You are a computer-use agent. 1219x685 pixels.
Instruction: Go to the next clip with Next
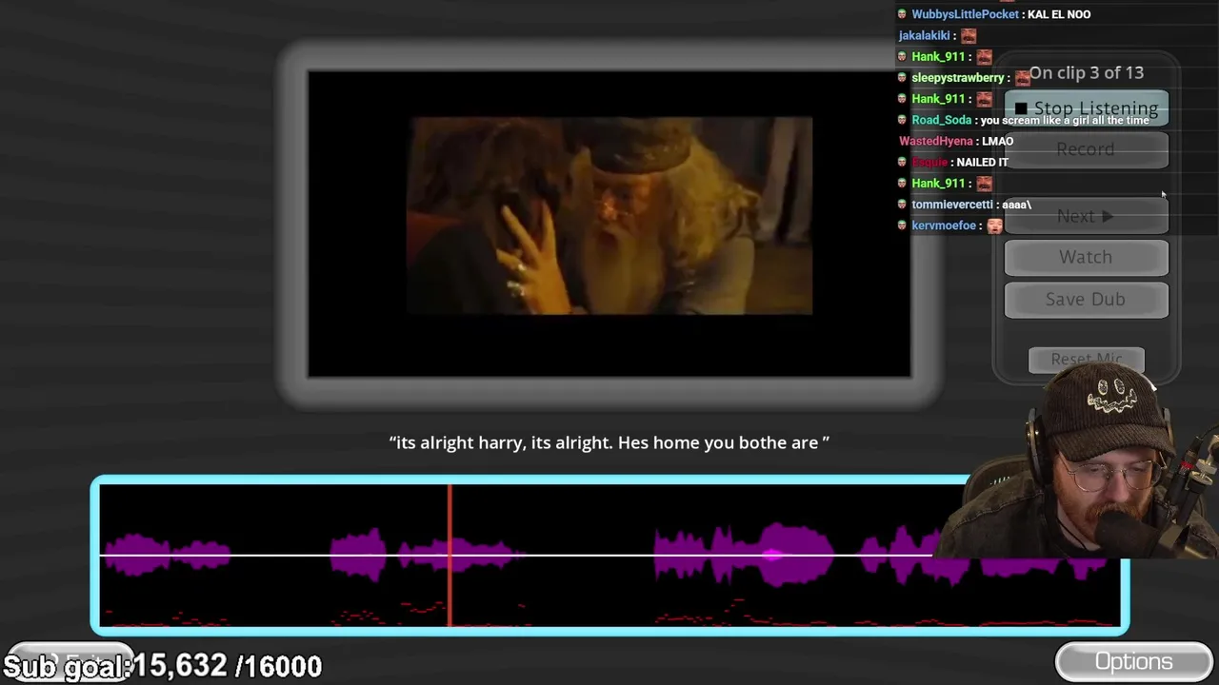pos(1086,217)
